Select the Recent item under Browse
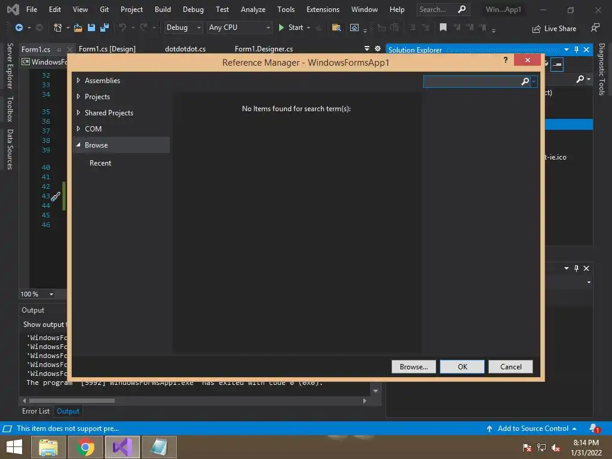The image size is (612, 459). point(100,163)
